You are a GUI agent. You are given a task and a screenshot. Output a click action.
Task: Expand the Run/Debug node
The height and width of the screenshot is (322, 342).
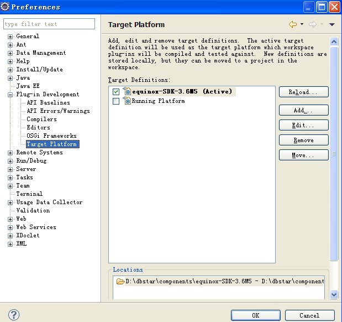tap(10, 161)
